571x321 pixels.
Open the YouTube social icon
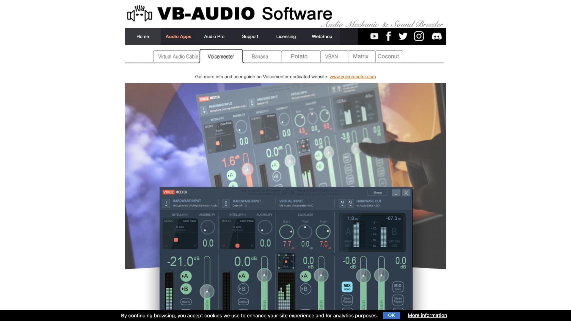point(374,36)
